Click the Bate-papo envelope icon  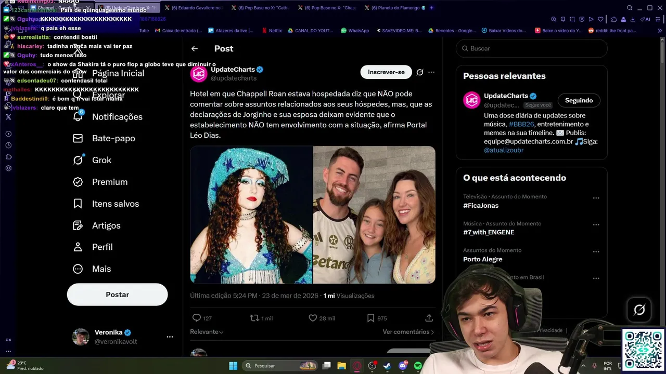78,138
